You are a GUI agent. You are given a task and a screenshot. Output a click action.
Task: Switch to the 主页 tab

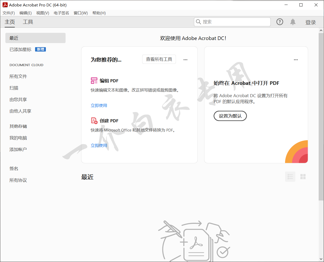[x=10, y=22]
